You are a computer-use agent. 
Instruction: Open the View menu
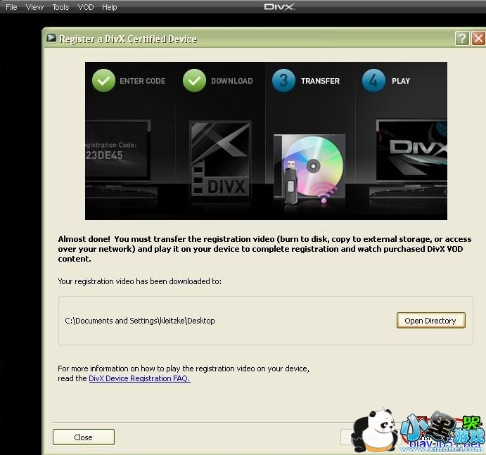tap(34, 7)
